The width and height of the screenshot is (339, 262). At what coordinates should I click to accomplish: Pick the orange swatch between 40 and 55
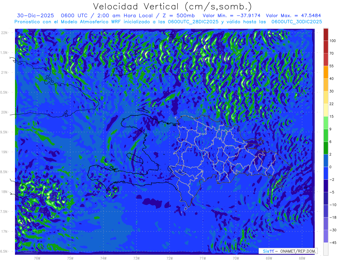tap(326, 72)
